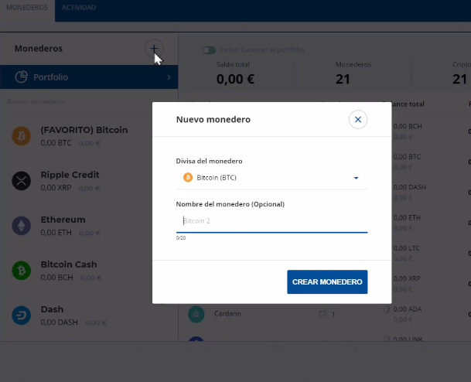
Task: Click the Dash wallet icon
Action: point(21,315)
